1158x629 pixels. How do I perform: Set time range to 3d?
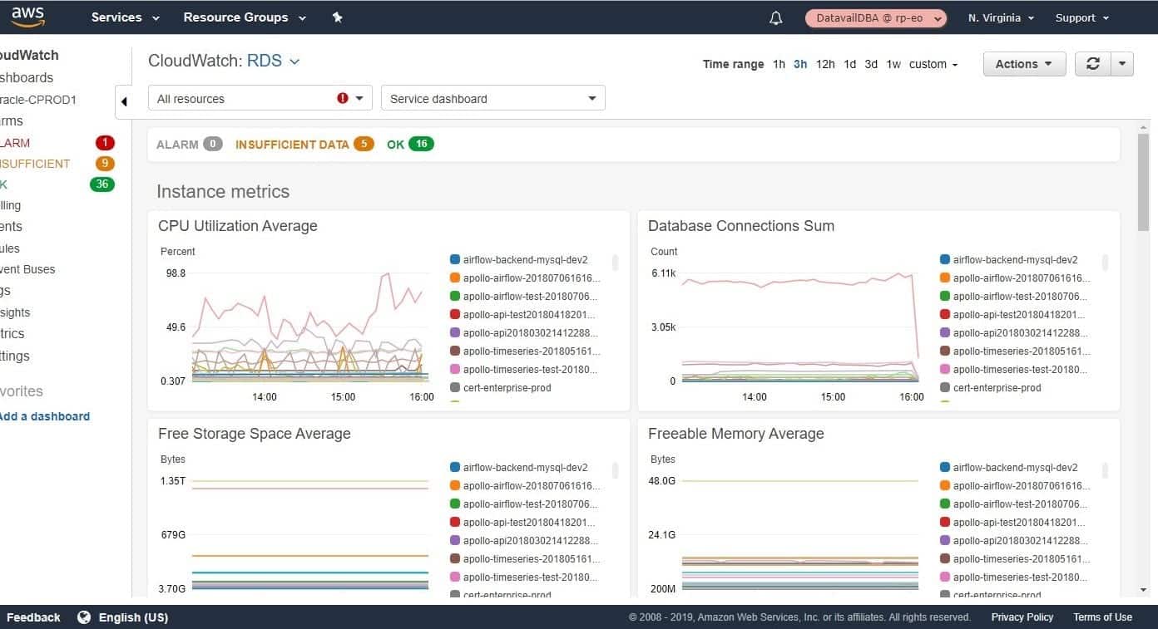coord(871,64)
